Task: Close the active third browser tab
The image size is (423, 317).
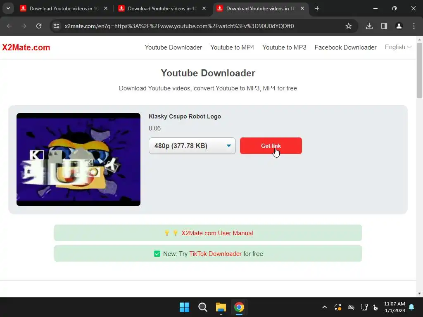Action: [x=302, y=9]
